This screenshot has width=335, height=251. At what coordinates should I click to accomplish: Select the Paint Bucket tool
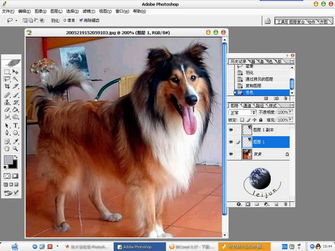pos(15,110)
